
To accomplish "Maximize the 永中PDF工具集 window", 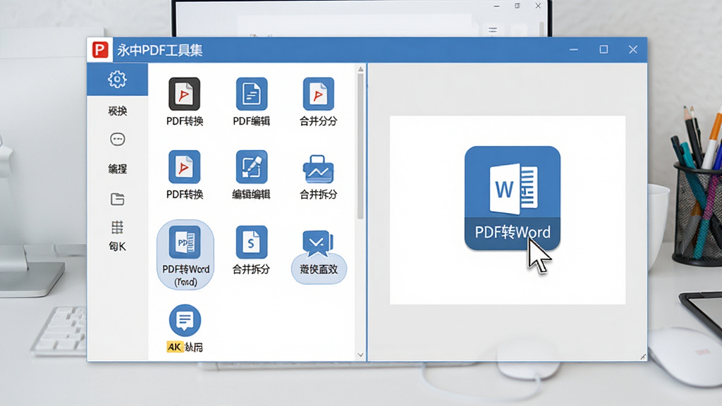I will point(604,49).
